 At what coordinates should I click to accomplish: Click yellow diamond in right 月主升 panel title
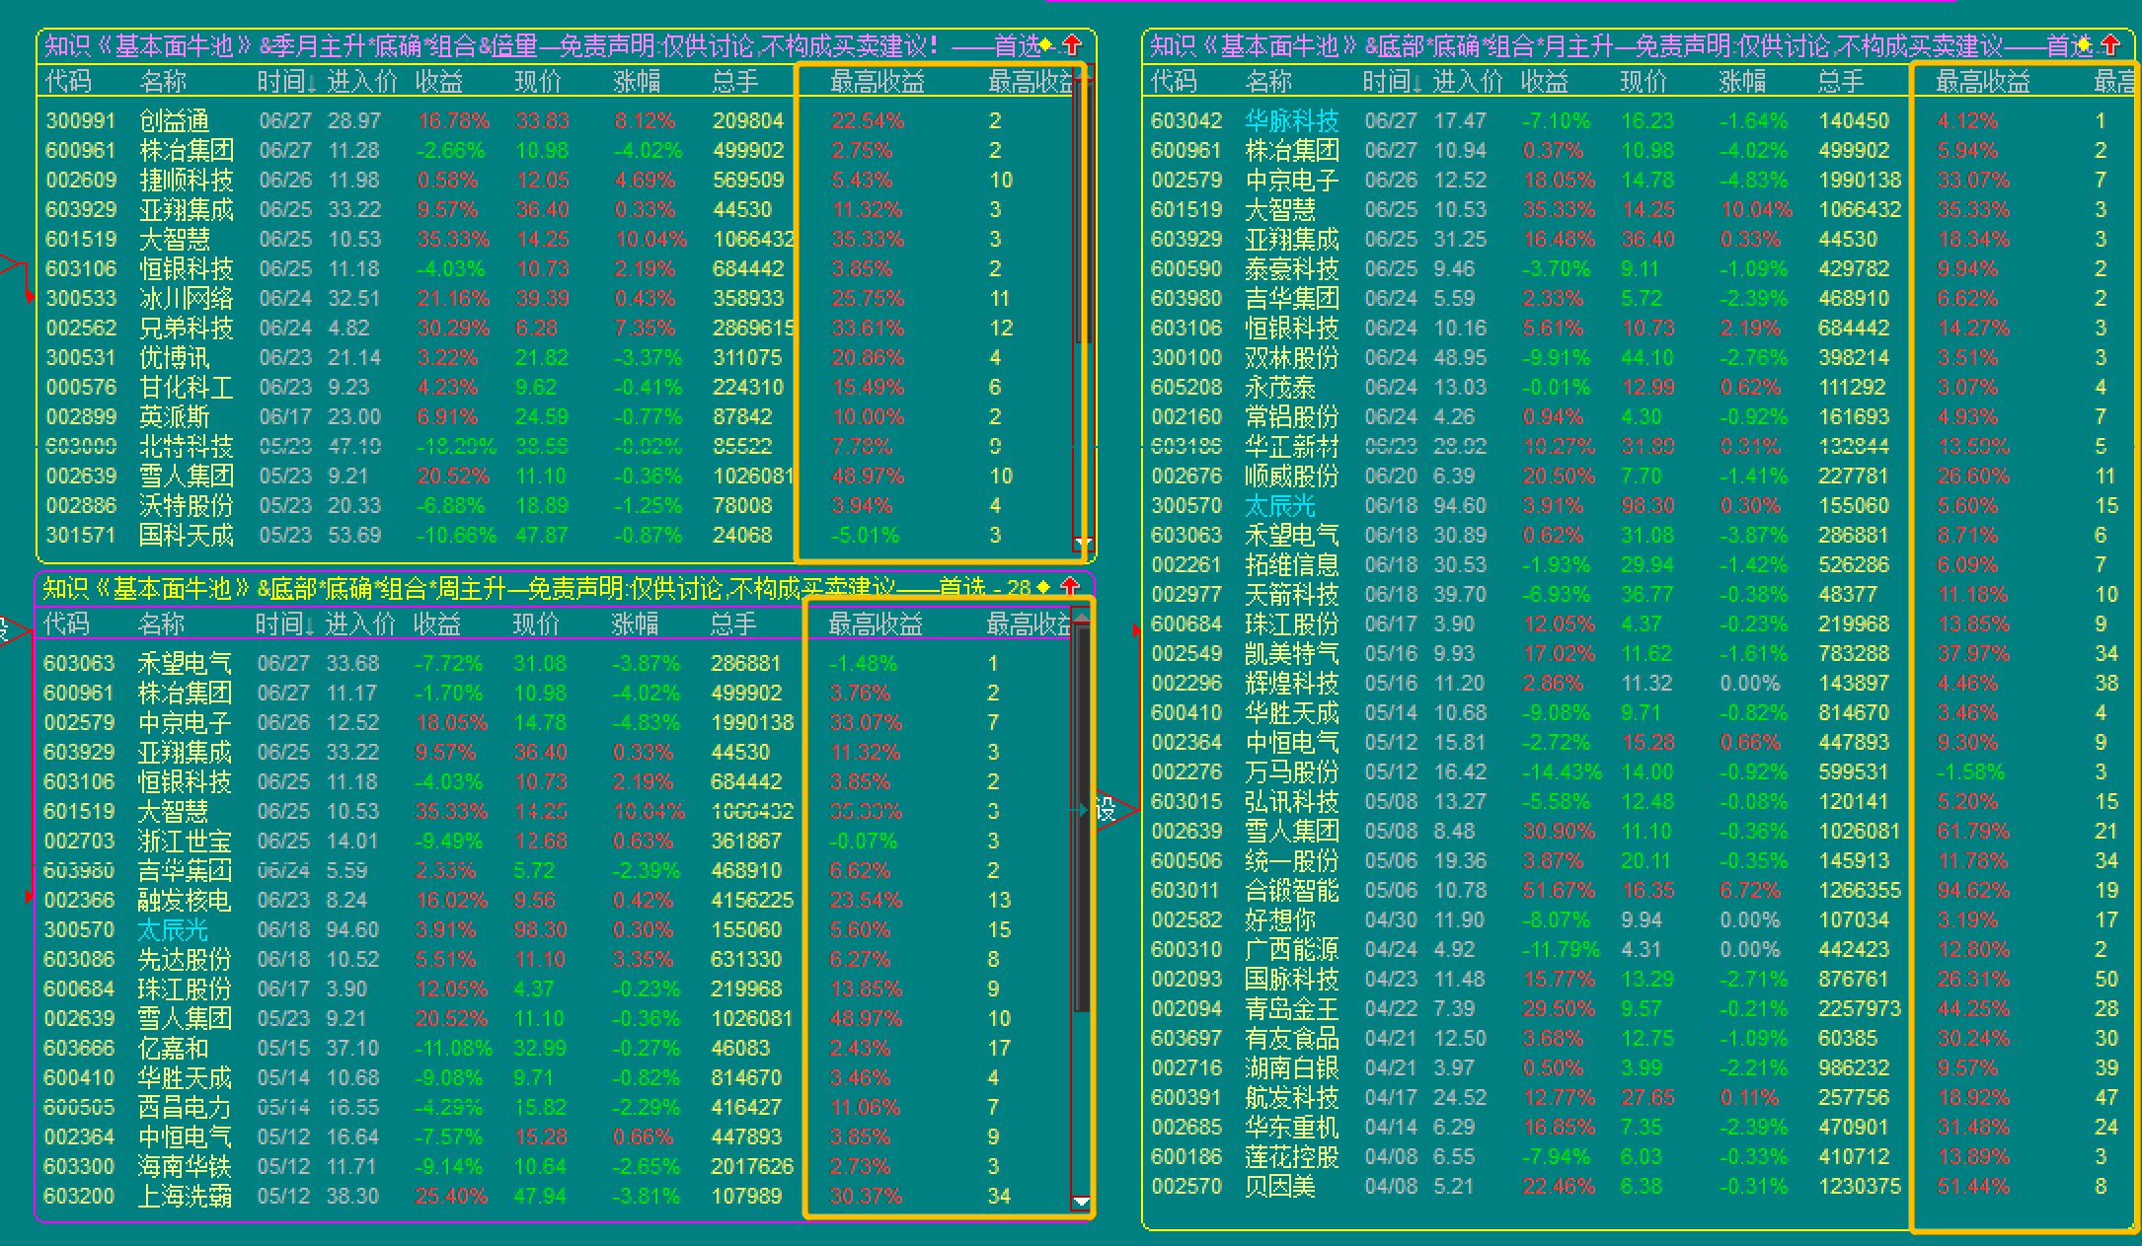coord(2084,44)
